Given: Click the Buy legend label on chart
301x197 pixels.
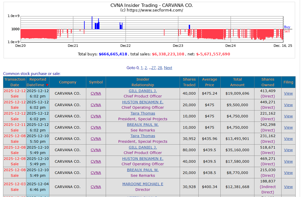Looking at the screenshot, I should point(287,27).
